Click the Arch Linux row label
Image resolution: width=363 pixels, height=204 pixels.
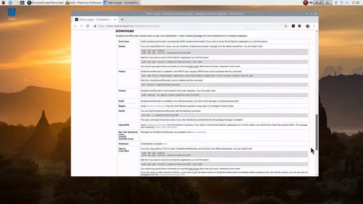(124, 41)
